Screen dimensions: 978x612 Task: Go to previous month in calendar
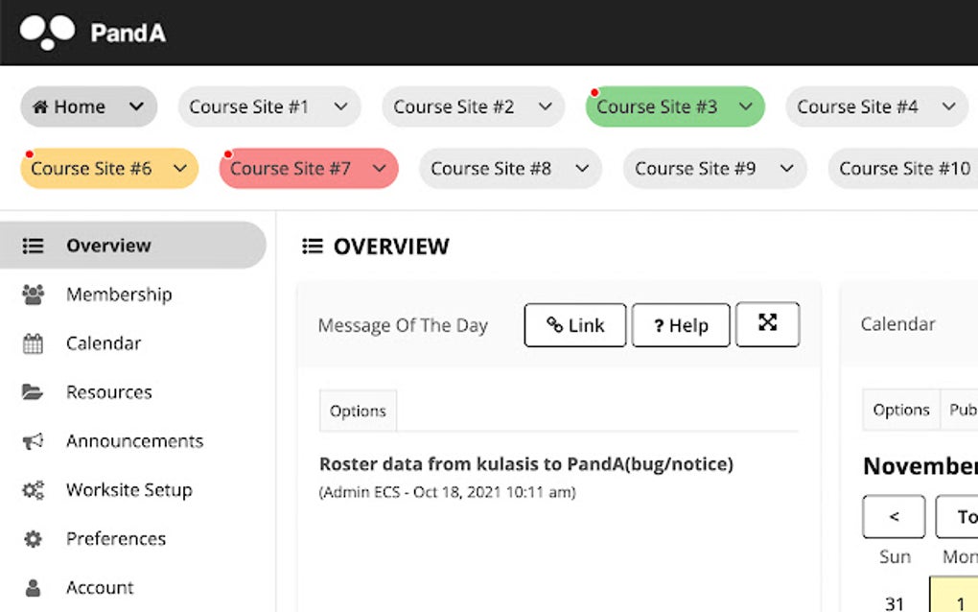(894, 516)
